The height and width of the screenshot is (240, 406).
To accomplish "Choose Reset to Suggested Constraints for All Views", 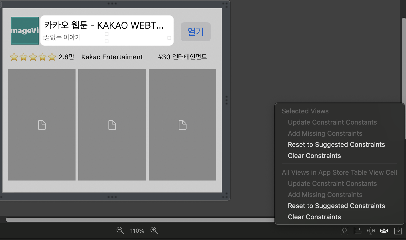I will pos(336,206).
